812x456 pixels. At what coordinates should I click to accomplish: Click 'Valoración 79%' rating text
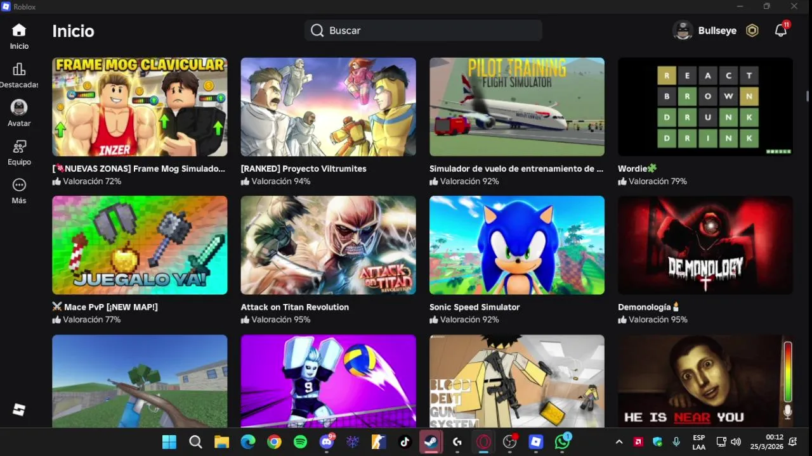point(658,181)
